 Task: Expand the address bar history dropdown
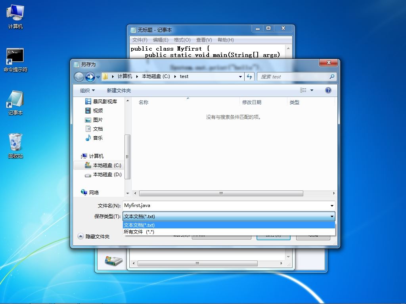point(240,77)
